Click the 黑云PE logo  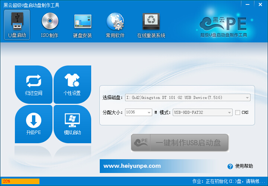224,27
